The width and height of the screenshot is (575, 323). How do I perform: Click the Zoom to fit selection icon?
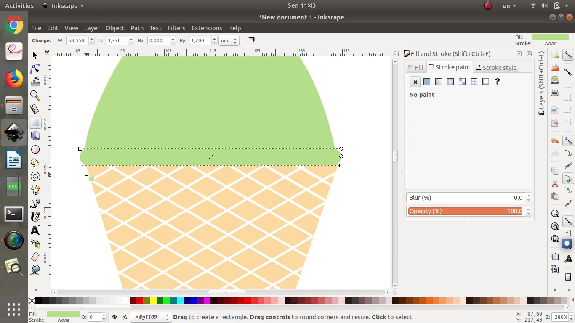pos(555,214)
